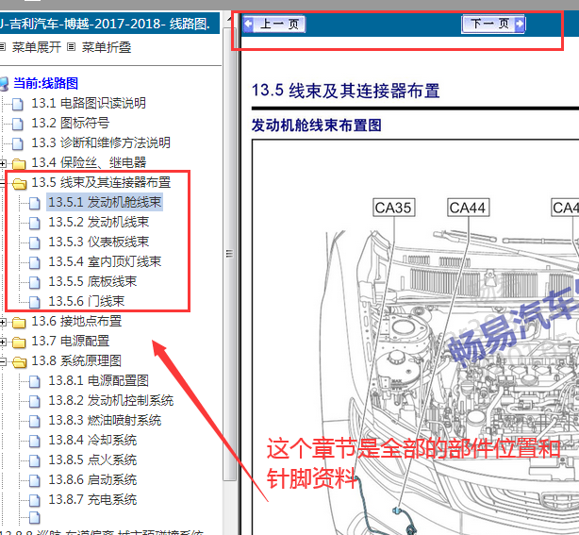Click the page icon of 13.5.1 发动机舱线束
Image resolution: width=579 pixels, height=535 pixels.
[34, 203]
